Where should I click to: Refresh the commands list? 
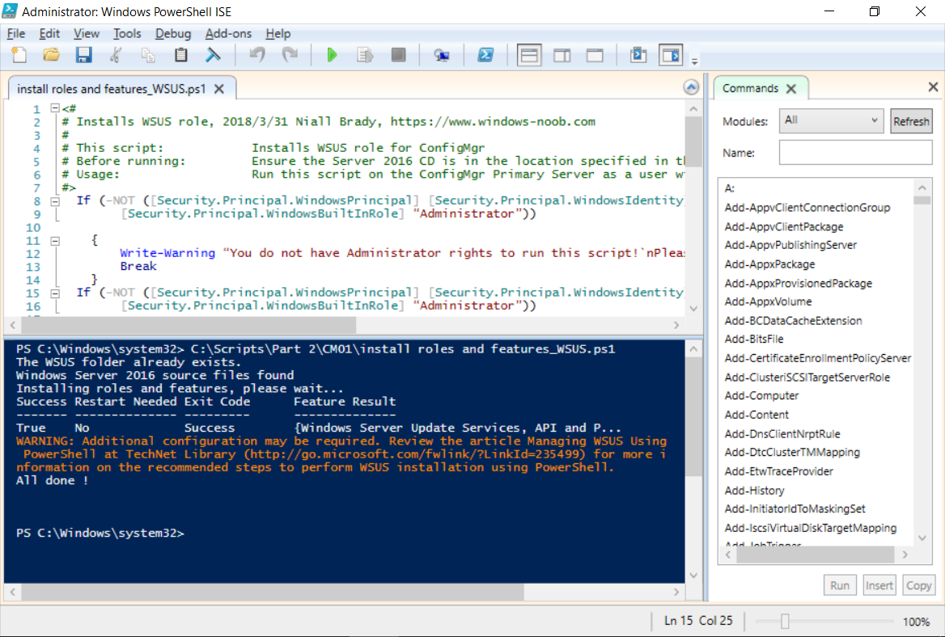coord(911,121)
